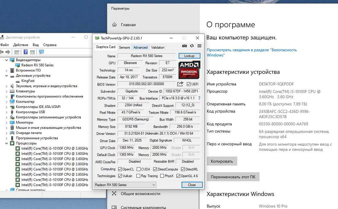Image resolution: width=338 pixels, height=209 pixels.
Task: Click scan hardware monitor icon in Device Manager
Action: click(x=41, y=52)
